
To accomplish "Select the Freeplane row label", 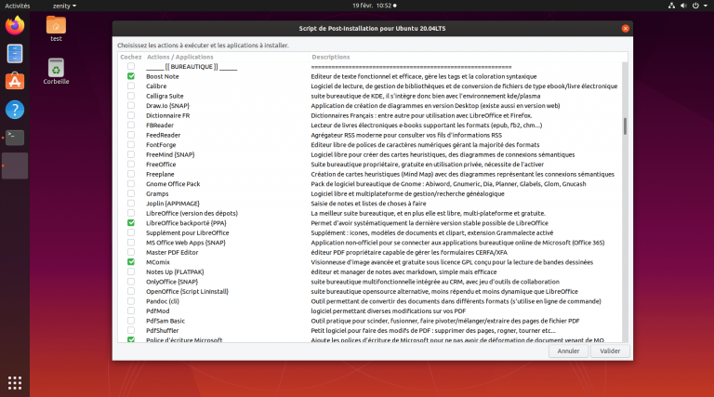I will (160, 175).
